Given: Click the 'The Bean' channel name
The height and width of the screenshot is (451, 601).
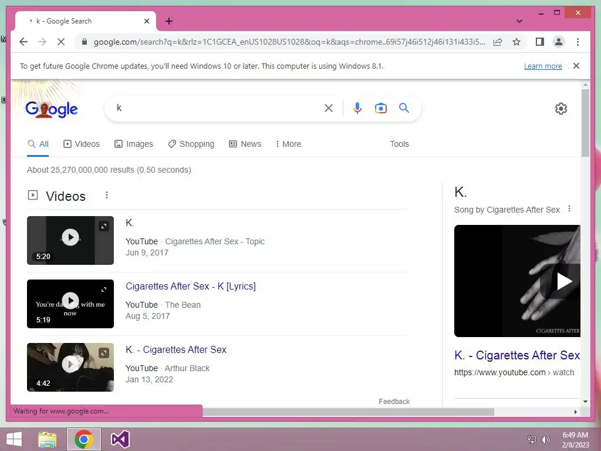Looking at the screenshot, I should (183, 305).
